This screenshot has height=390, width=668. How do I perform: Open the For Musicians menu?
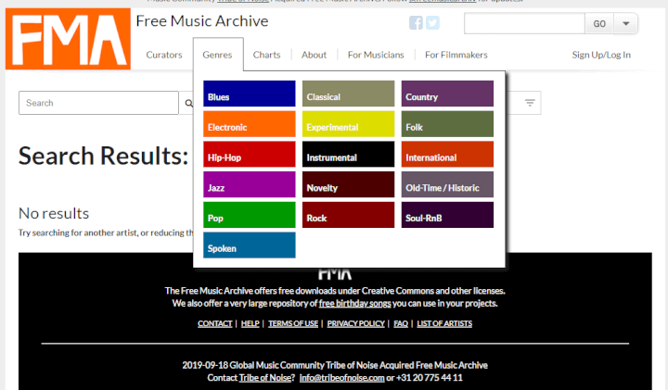[376, 55]
